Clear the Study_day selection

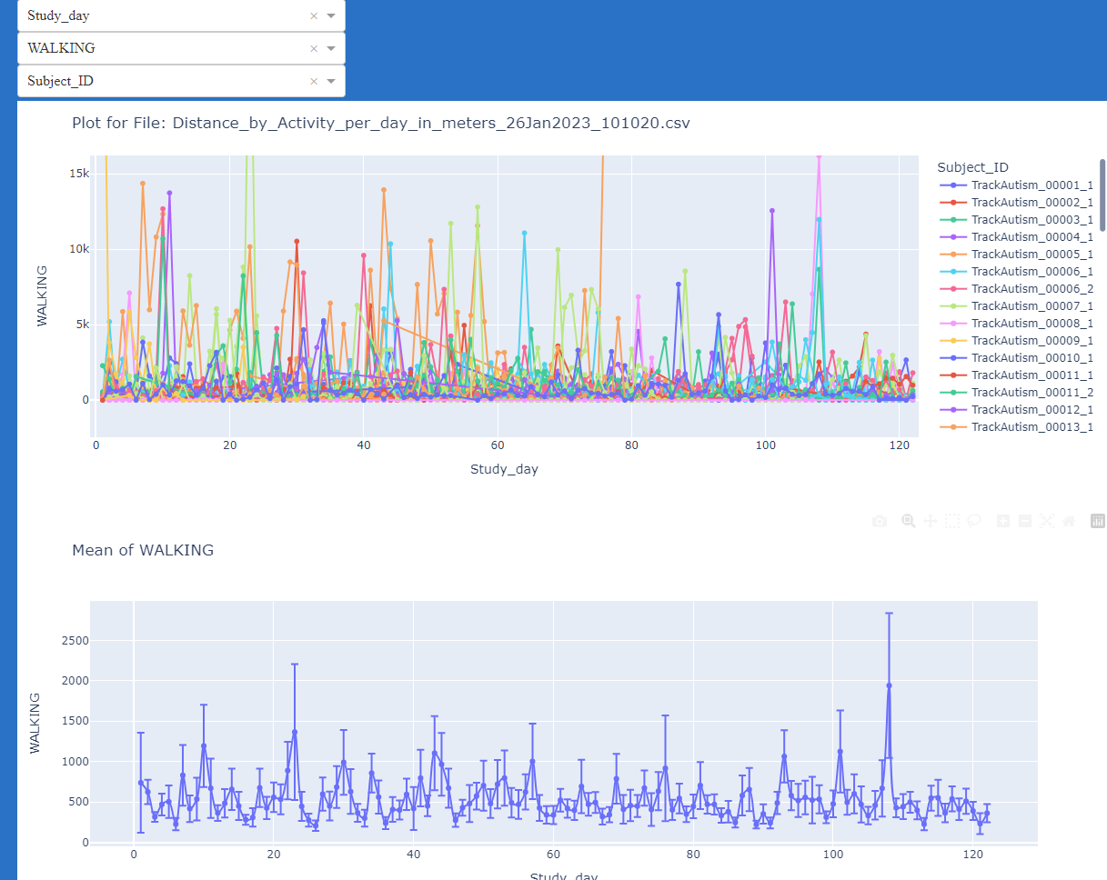pyautogui.click(x=314, y=15)
